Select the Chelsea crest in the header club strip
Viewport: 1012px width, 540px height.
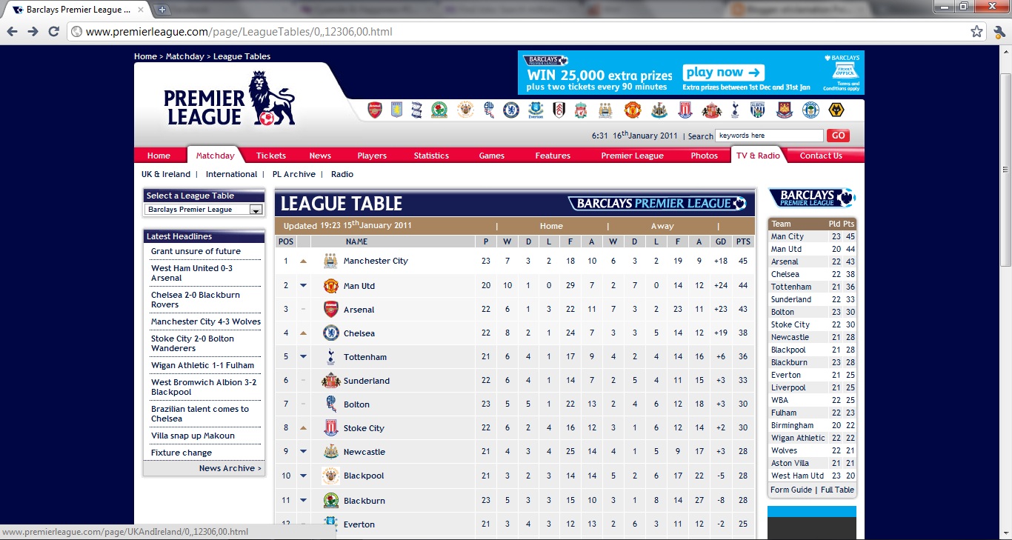click(x=510, y=110)
